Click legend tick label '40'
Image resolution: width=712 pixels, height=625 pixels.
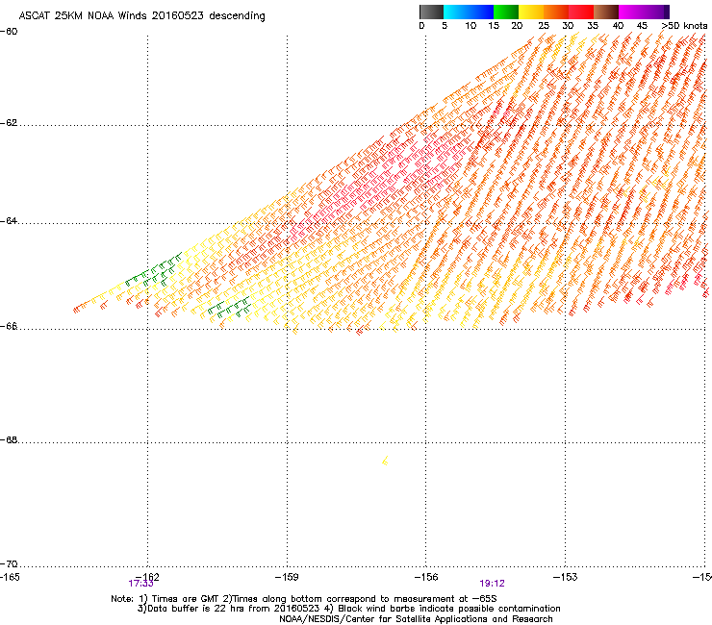(x=618, y=26)
